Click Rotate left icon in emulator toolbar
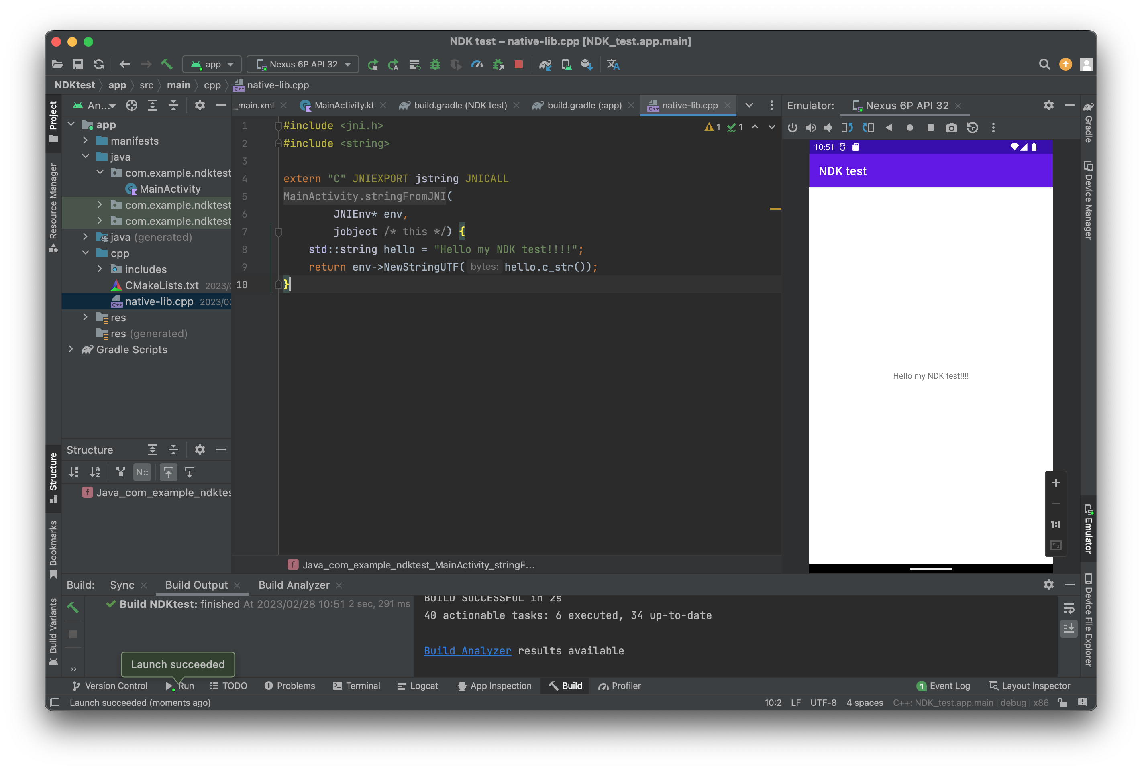 coord(847,128)
